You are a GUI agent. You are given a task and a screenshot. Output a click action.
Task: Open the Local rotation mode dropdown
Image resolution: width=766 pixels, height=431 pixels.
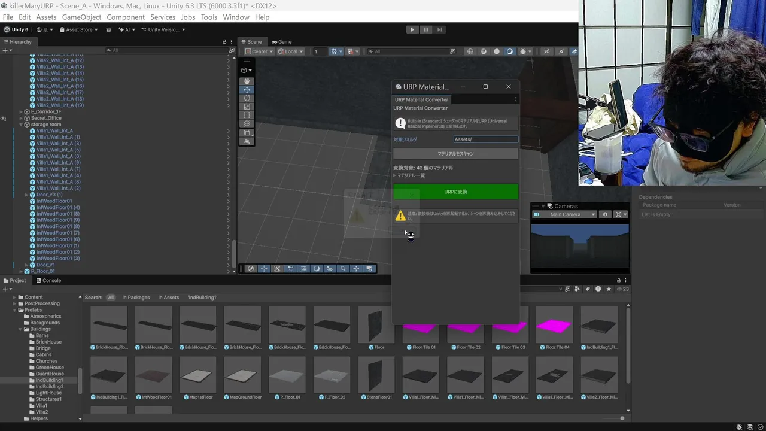tap(291, 51)
